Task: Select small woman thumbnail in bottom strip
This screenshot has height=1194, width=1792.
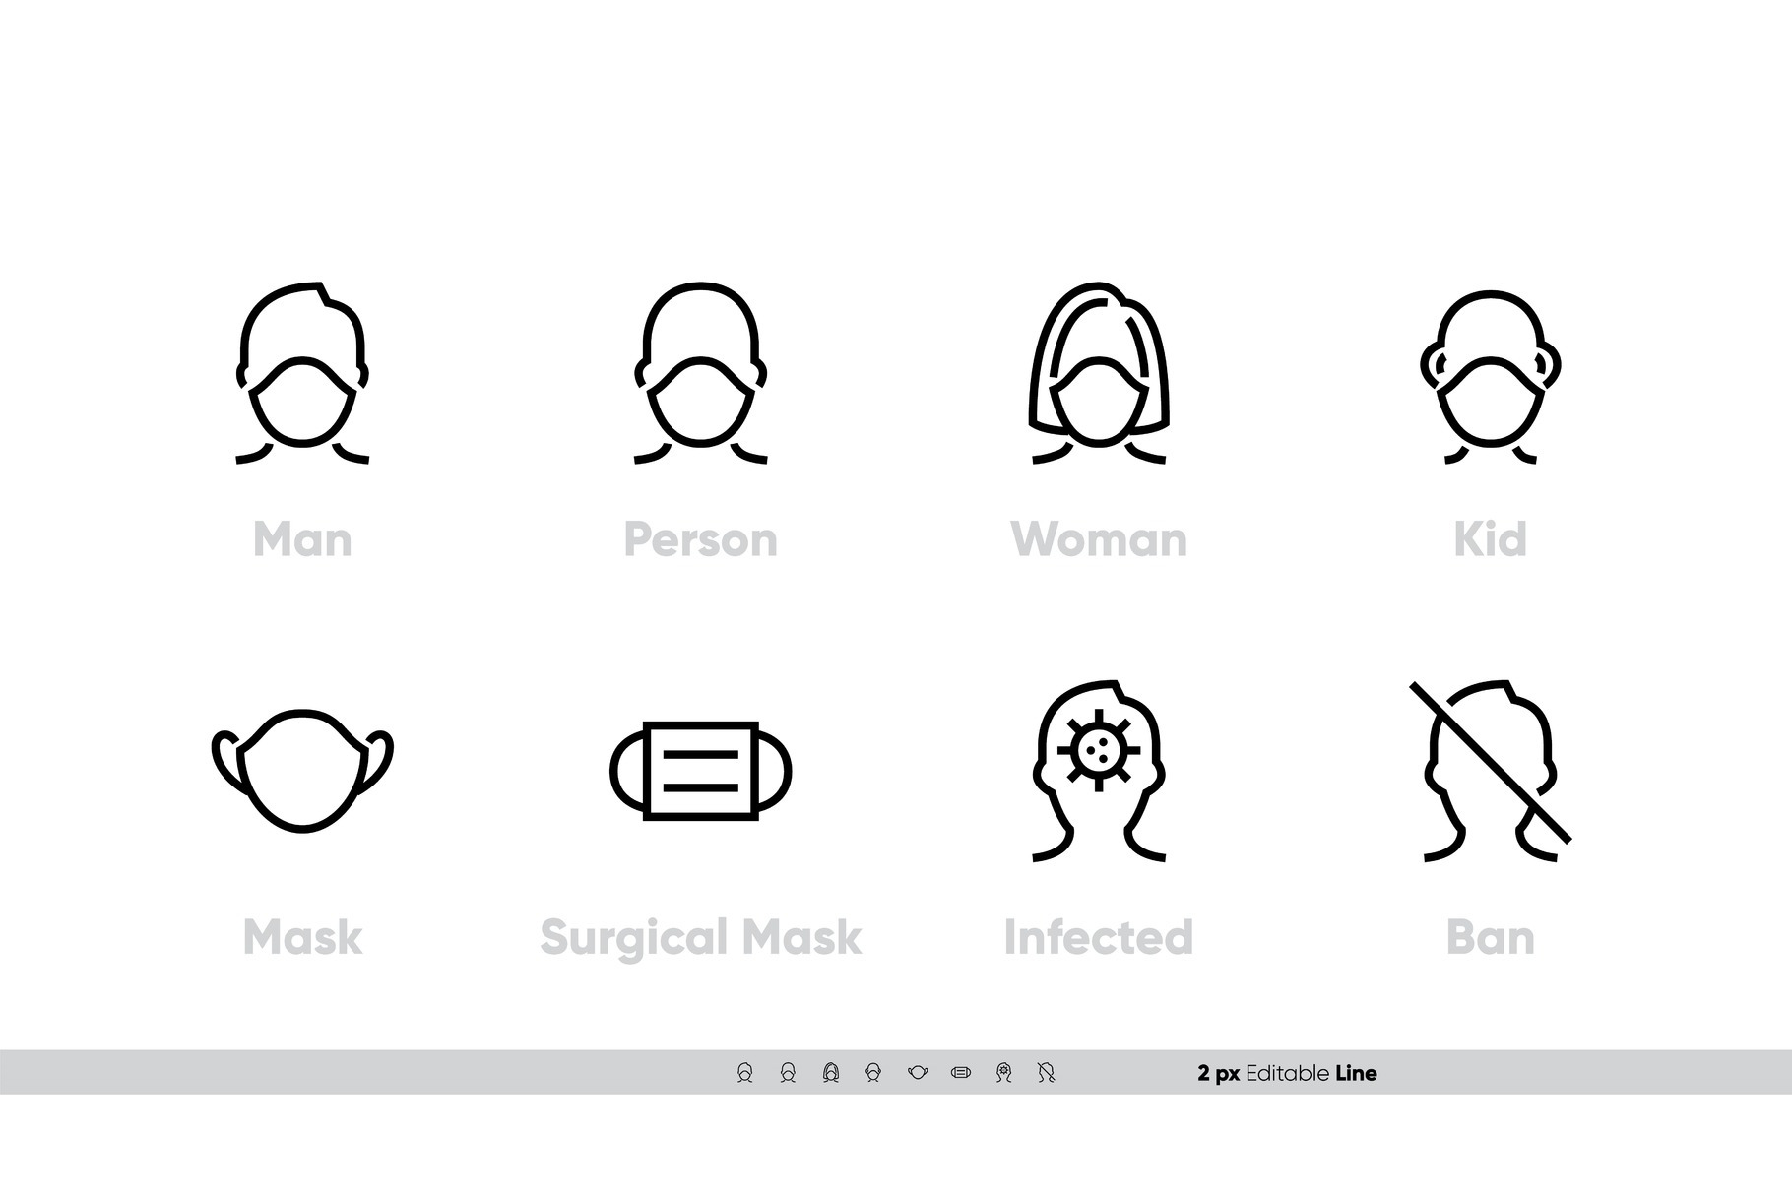Action: 830,1073
